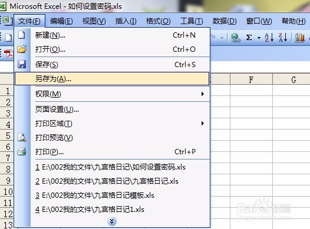Select row 1 header

(x=7, y=91)
